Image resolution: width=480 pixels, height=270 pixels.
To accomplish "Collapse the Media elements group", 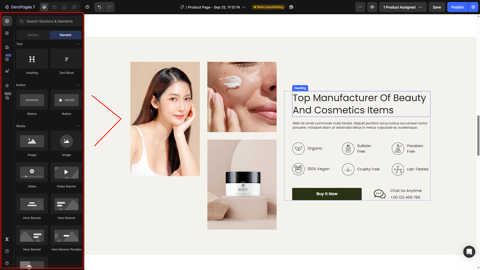I will click(x=78, y=126).
